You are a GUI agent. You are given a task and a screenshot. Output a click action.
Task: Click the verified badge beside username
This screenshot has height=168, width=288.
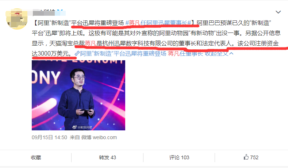point(60,12)
